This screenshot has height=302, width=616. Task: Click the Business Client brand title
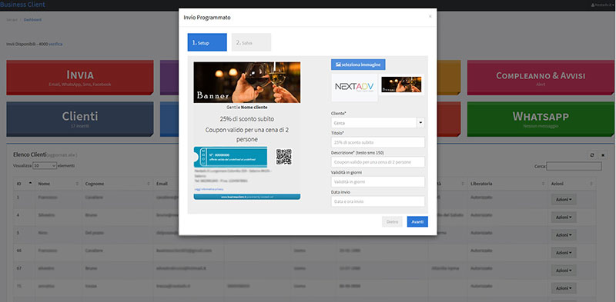(22, 5)
